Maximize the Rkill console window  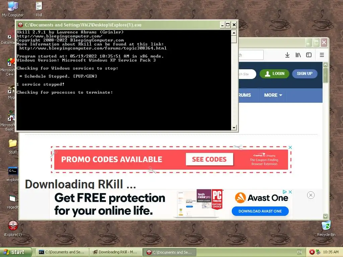coord(228,25)
